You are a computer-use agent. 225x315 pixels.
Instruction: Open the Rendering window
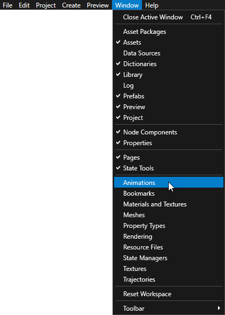169,237
